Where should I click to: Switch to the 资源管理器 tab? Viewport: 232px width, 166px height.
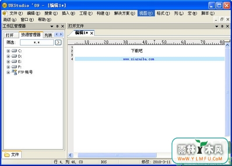[x=31, y=35]
